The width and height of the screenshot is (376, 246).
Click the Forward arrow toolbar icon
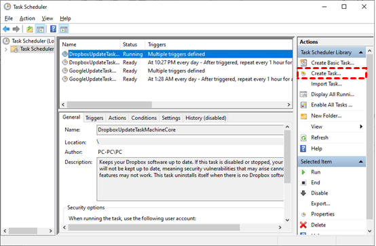coord(16,29)
